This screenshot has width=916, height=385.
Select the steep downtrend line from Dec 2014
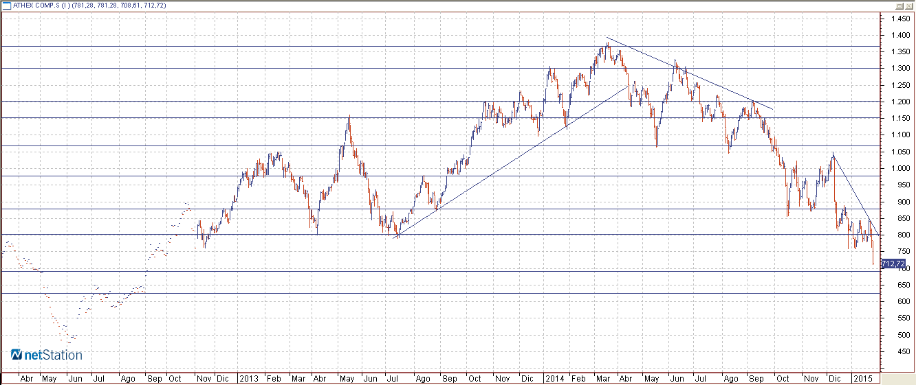tap(856, 195)
